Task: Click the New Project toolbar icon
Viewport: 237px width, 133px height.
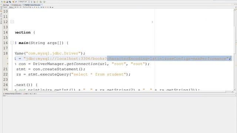Action: (x=4, y=2)
